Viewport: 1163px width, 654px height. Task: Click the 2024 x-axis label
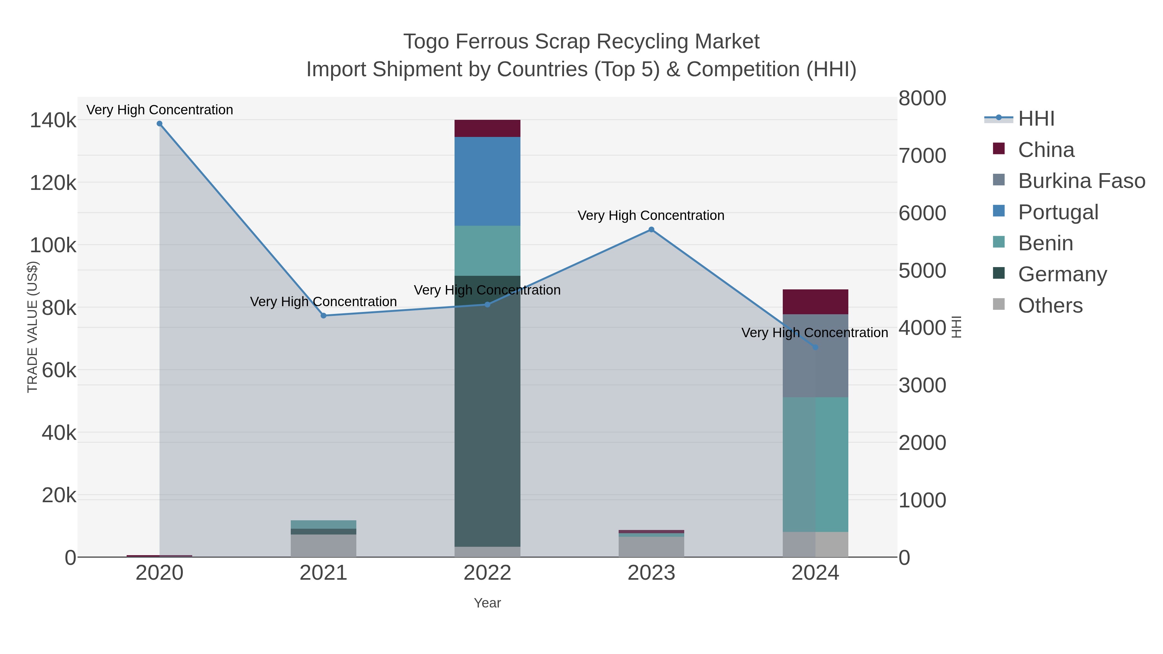[815, 573]
